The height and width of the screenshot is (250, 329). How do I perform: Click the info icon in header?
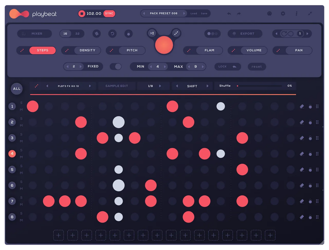296,13
